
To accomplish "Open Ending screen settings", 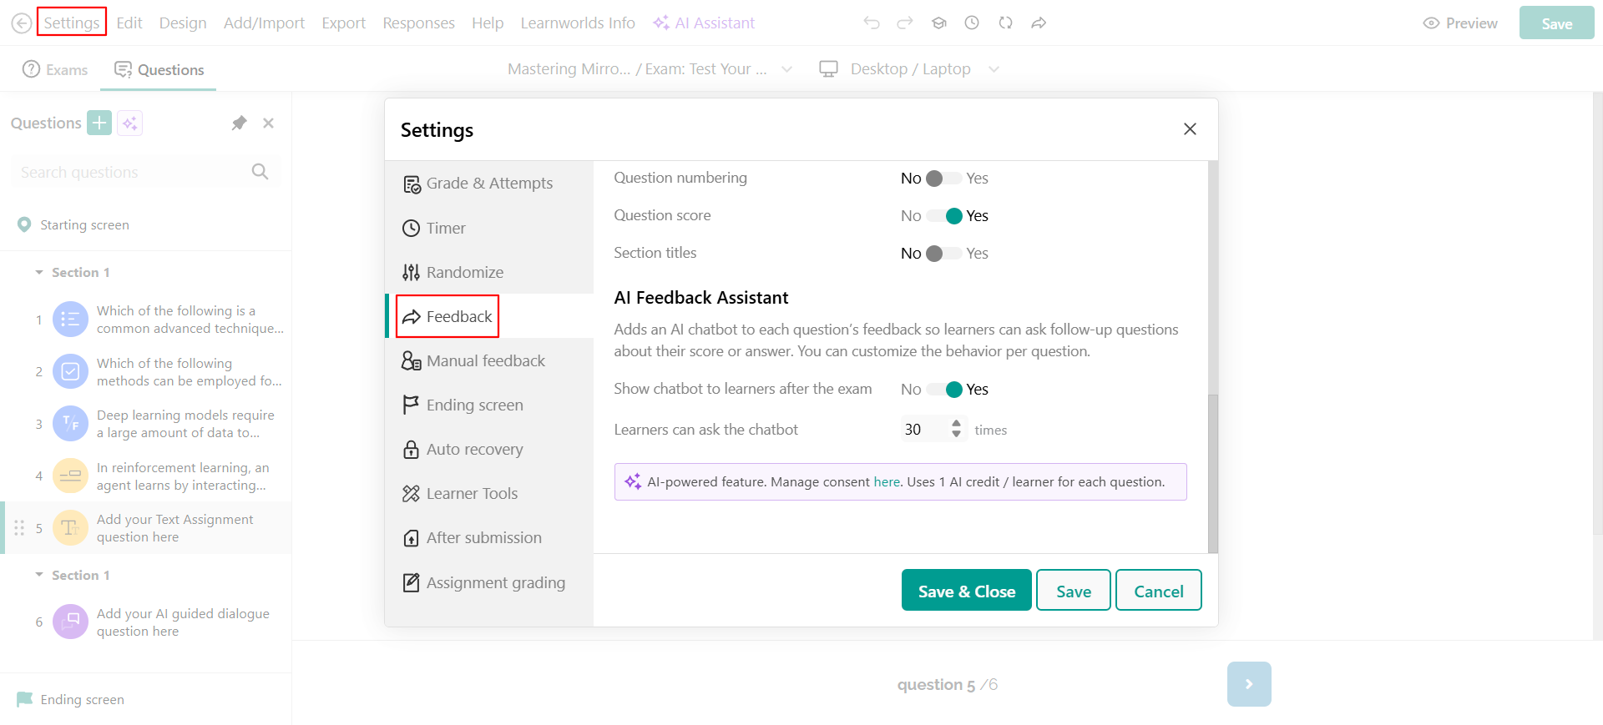I will click(489, 405).
